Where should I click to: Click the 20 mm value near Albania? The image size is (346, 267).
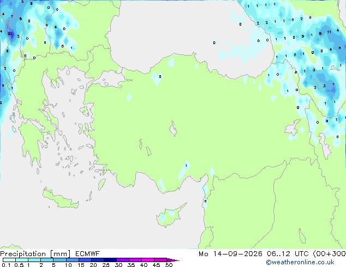coord(10,34)
